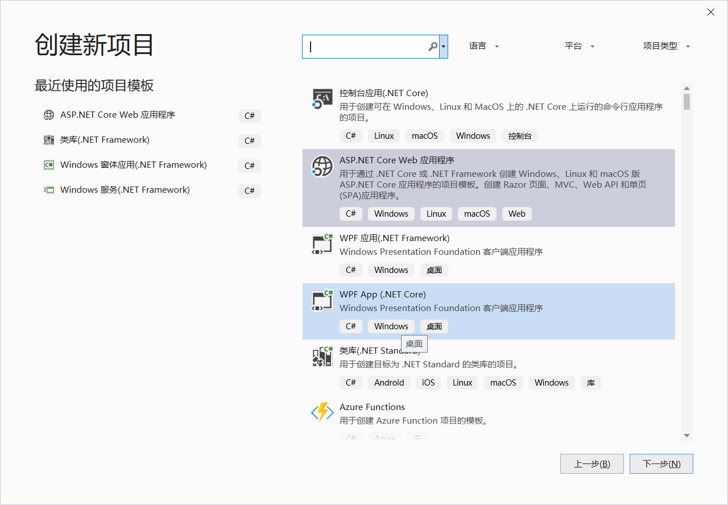Click the search magnifier icon

point(432,46)
